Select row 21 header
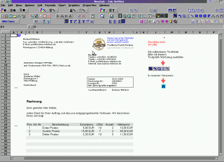Image resolution: width=224 pixels, height=162 pixels. 5,101
